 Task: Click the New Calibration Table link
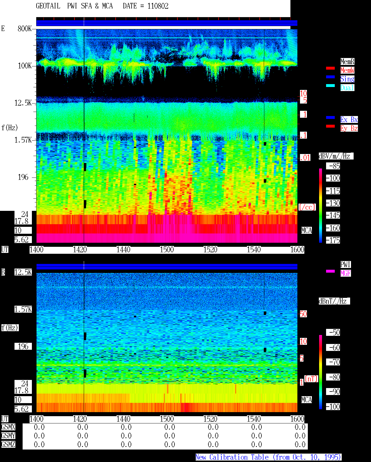point(268,457)
